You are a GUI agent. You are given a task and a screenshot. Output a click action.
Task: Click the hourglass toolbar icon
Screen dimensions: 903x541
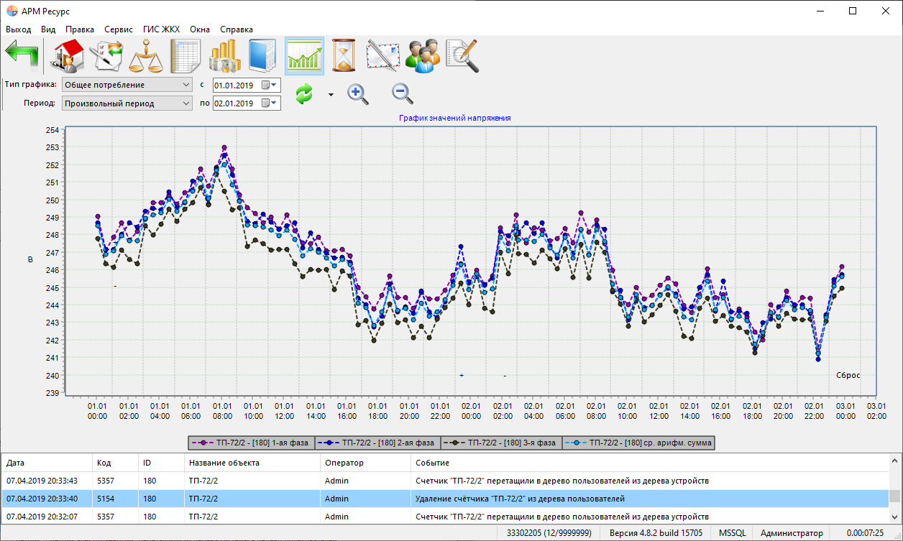pyautogui.click(x=344, y=56)
